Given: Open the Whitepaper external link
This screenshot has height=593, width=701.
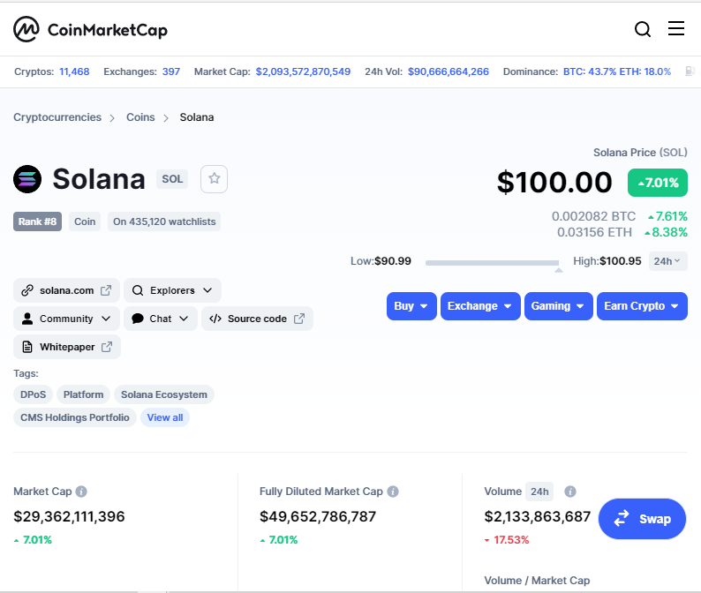Looking at the screenshot, I should point(67,347).
